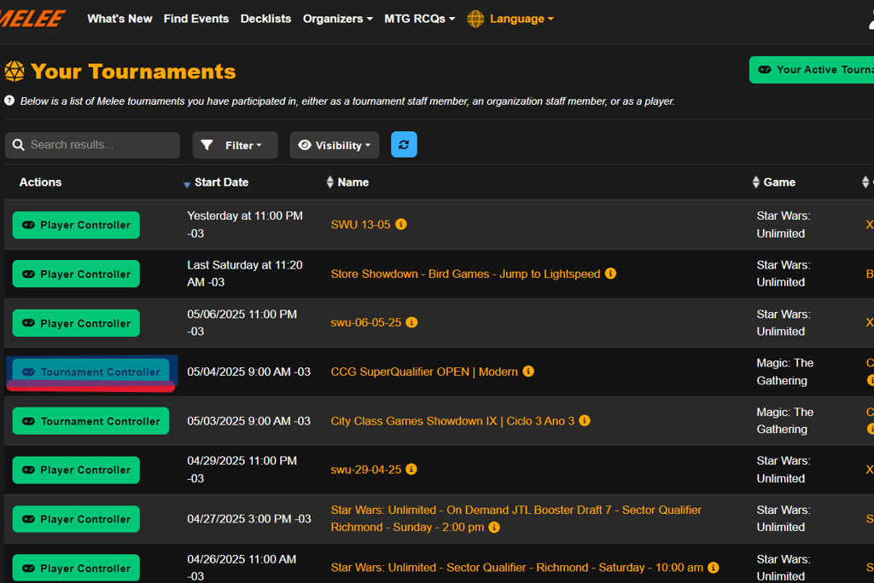Open info icon for Store Showdown - Bird Games
This screenshot has height=583, width=874.
(x=610, y=274)
